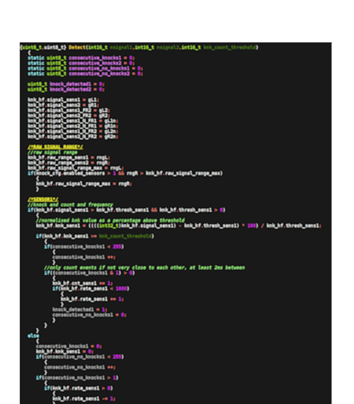Click the knock_detected1 = 1 assignment
Image resolution: width=354 pixels, height=404 pixels.
tap(79, 309)
